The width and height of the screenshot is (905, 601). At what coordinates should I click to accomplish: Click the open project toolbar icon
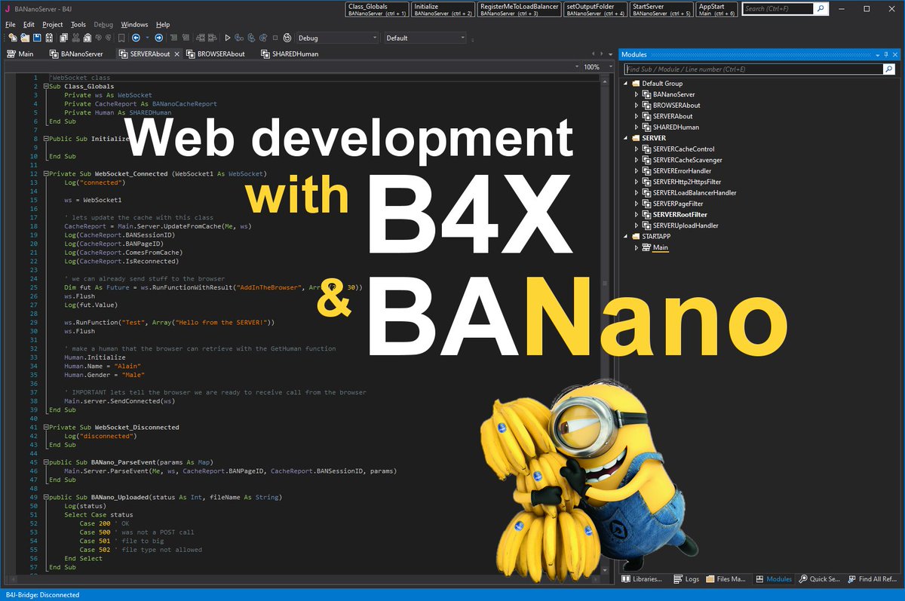pos(25,38)
